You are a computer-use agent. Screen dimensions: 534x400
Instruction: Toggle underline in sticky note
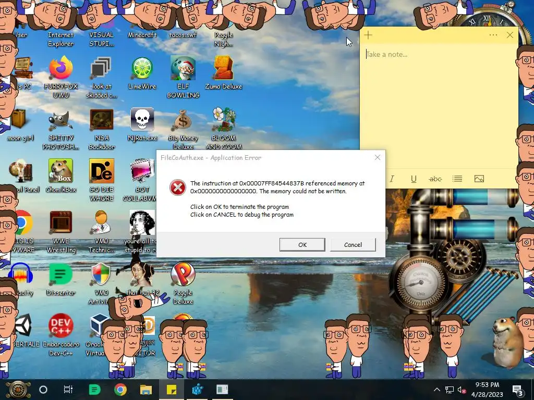414,179
